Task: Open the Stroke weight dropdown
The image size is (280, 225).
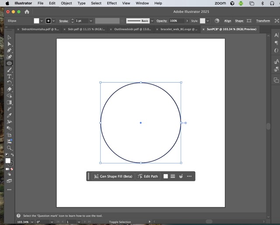Action: click(x=91, y=21)
